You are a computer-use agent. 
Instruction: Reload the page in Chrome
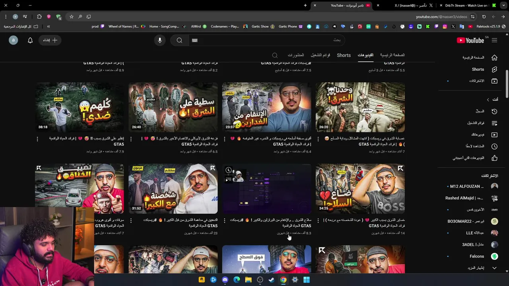pyautogui.click(x=484, y=17)
